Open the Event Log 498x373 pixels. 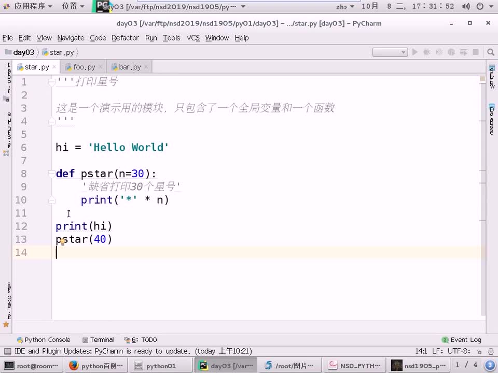click(x=462, y=340)
